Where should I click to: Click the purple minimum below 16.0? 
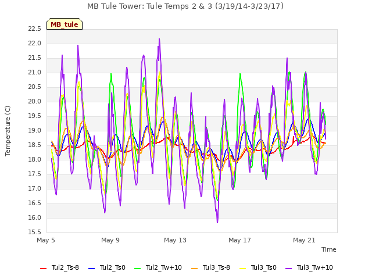click(217, 221)
